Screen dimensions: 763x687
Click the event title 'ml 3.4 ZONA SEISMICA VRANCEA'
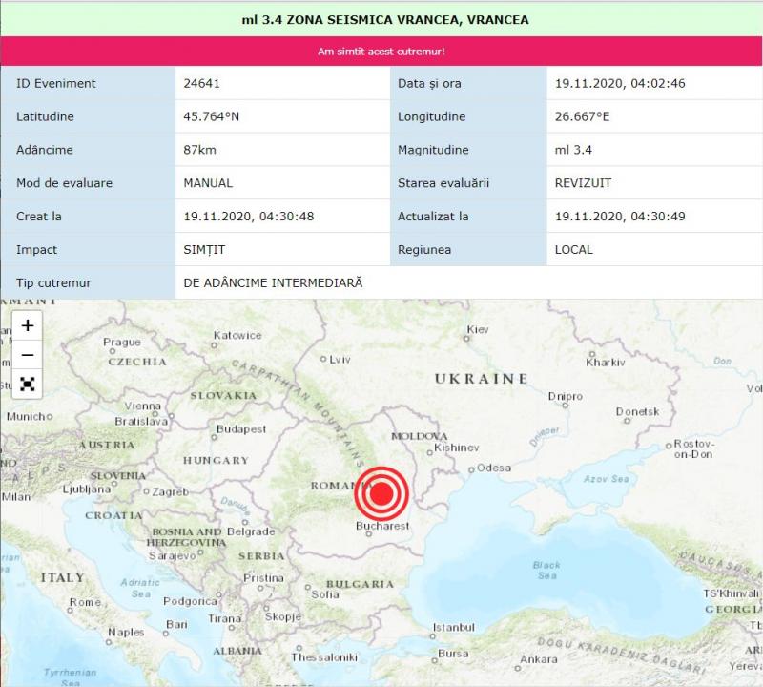point(381,17)
